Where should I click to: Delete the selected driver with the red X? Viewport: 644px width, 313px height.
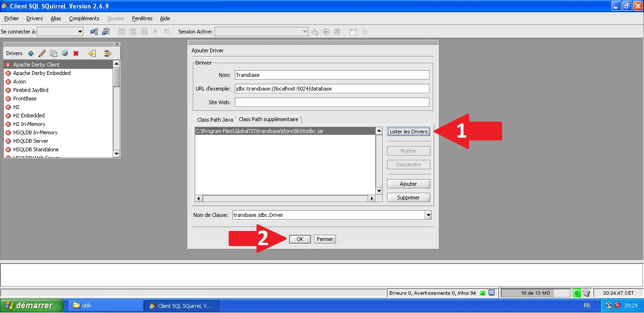pyautogui.click(x=76, y=53)
